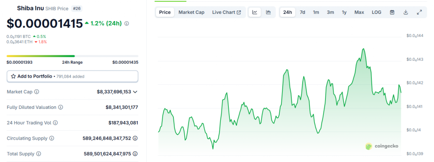Expand chart to fullscreen
434x162 pixels.
click(x=419, y=12)
